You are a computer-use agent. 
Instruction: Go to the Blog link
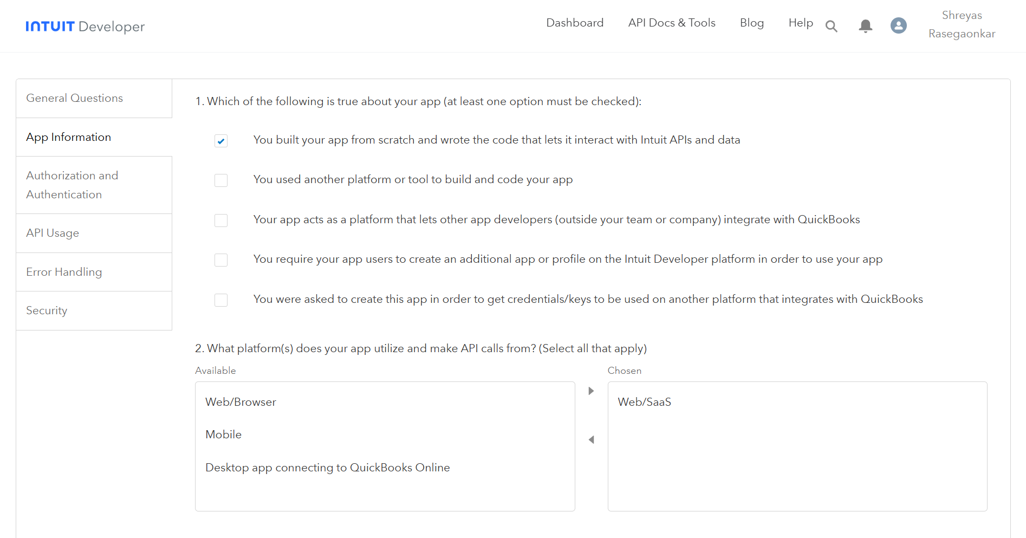pyautogui.click(x=751, y=23)
